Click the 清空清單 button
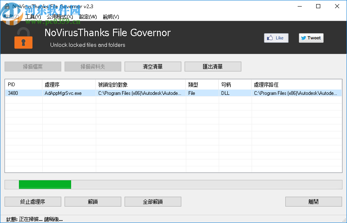 tap(153, 67)
